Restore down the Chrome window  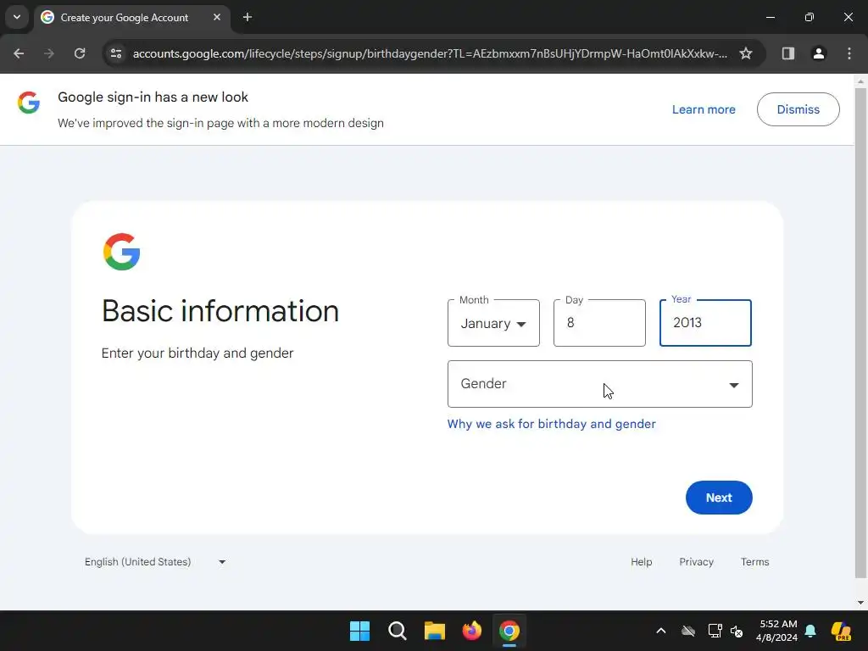tap(810, 17)
